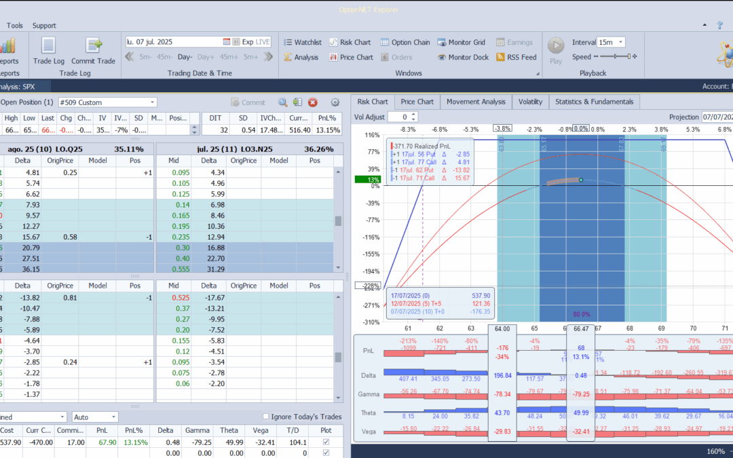Open the RSS Feed window

[x=516, y=57]
